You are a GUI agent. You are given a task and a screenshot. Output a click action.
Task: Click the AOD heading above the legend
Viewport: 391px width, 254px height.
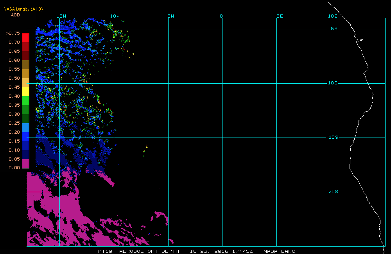[15, 15]
